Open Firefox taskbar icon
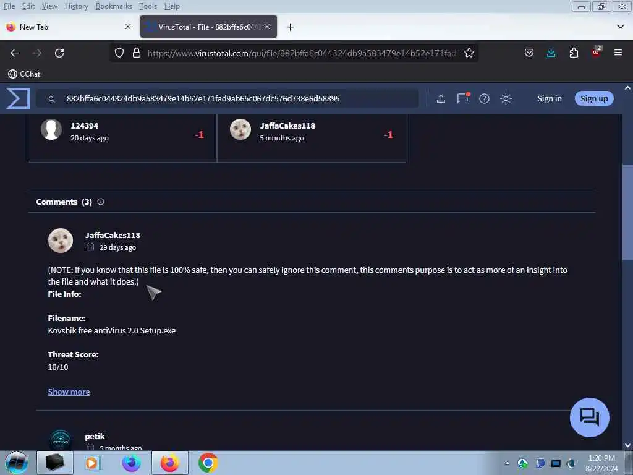The height and width of the screenshot is (475, 633). [x=170, y=463]
